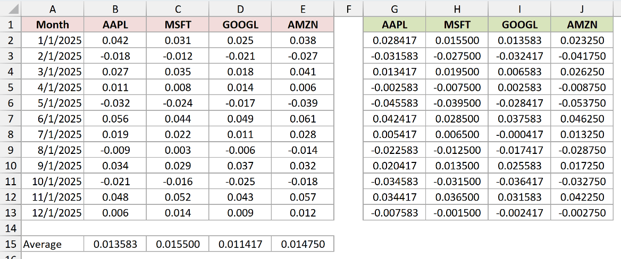621x259 pixels.
Task: Select average value 0.011417
Action: point(240,244)
